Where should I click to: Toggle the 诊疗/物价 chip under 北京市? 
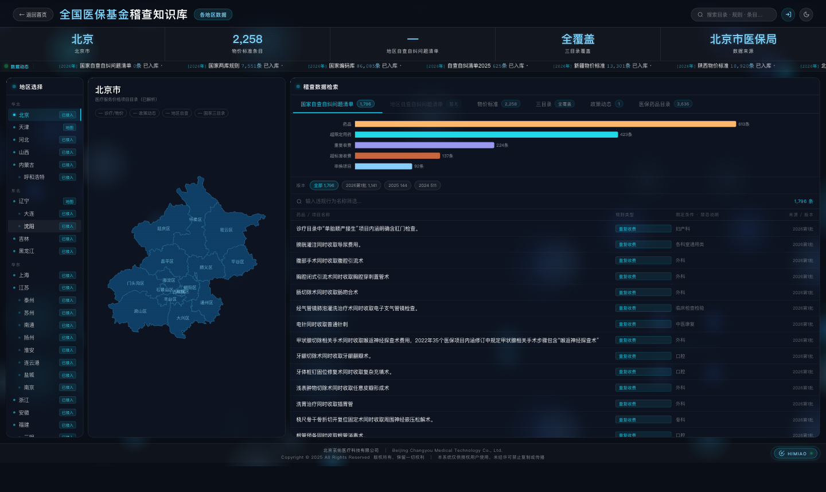tap(111, 114)
